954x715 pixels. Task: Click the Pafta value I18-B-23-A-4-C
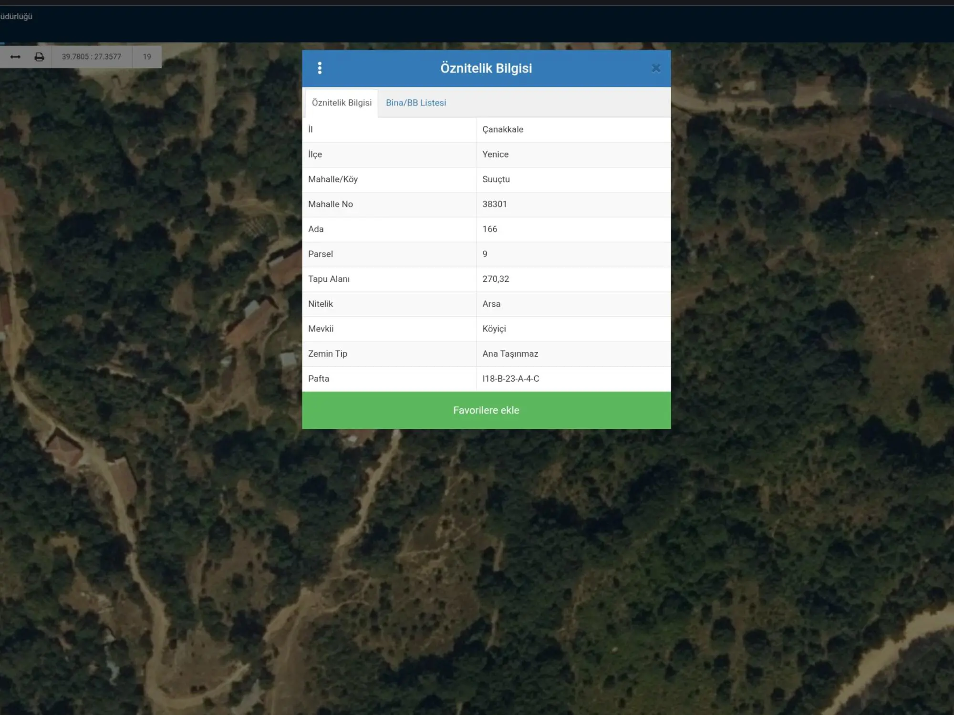[x=510, y=379]
